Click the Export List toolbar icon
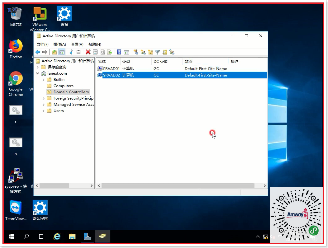This screenshot has width=328, height=248. [x=110, y=52]
